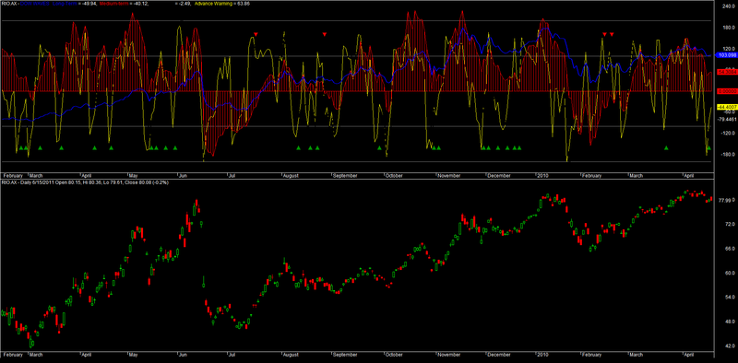Click the red down arrow in late August
This screenshot has width=738, height=363.
(x=325, y=34)
